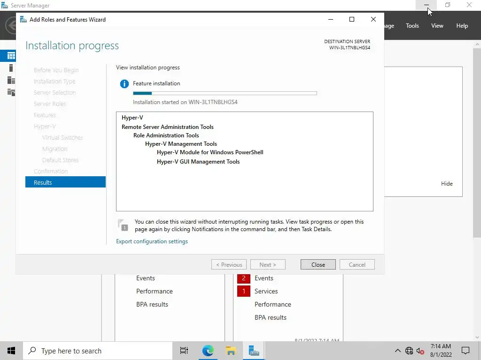
Task: Open Services in the right server tile
Action: coord(266,291)
